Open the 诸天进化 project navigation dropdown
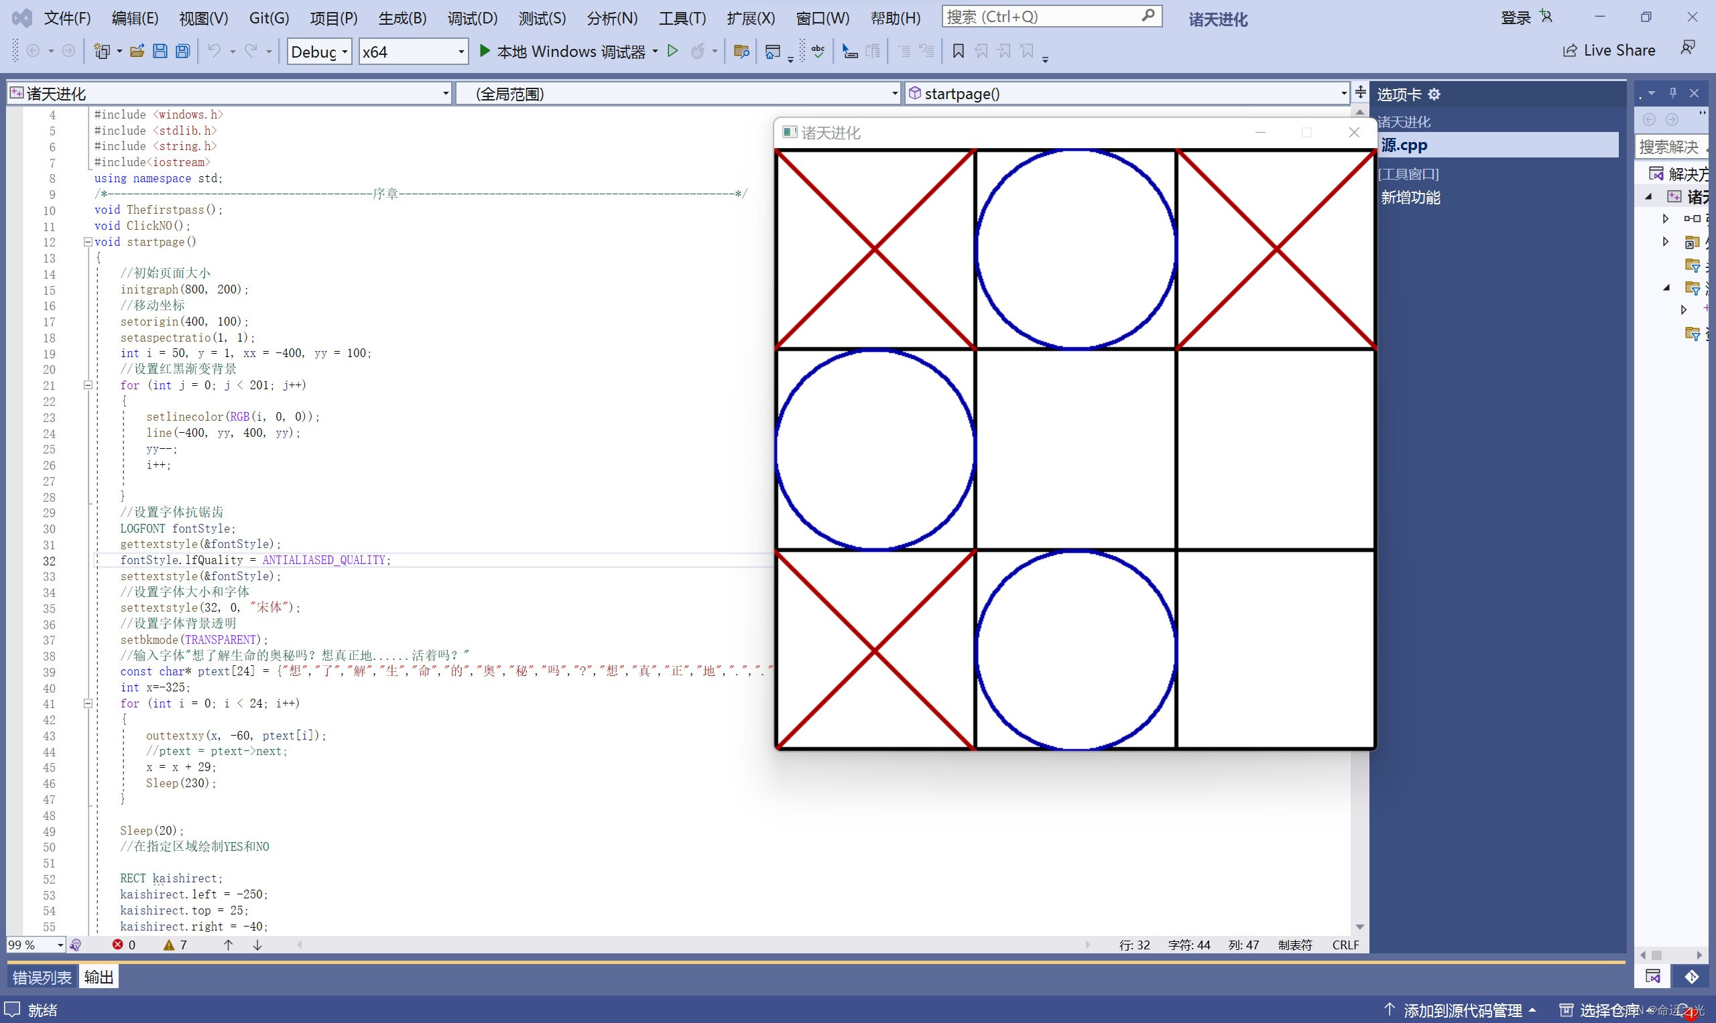 click(x=230, y=93)
